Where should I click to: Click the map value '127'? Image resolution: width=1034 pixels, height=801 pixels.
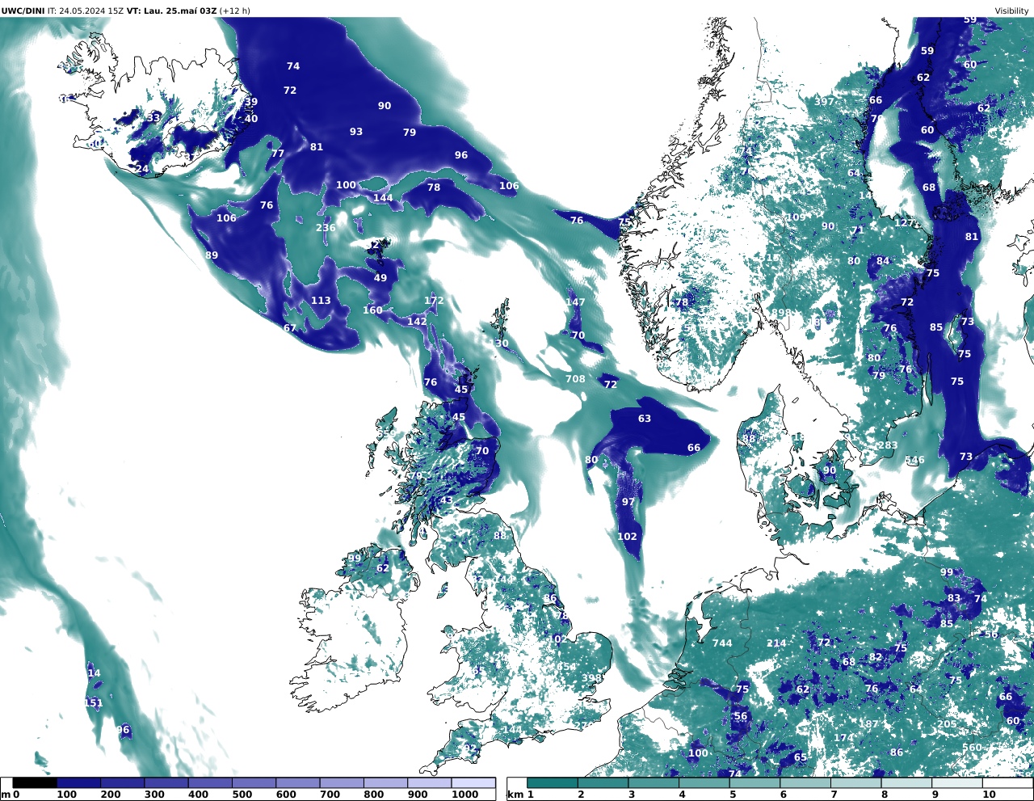pyautogui.click(x=905, y=223)
